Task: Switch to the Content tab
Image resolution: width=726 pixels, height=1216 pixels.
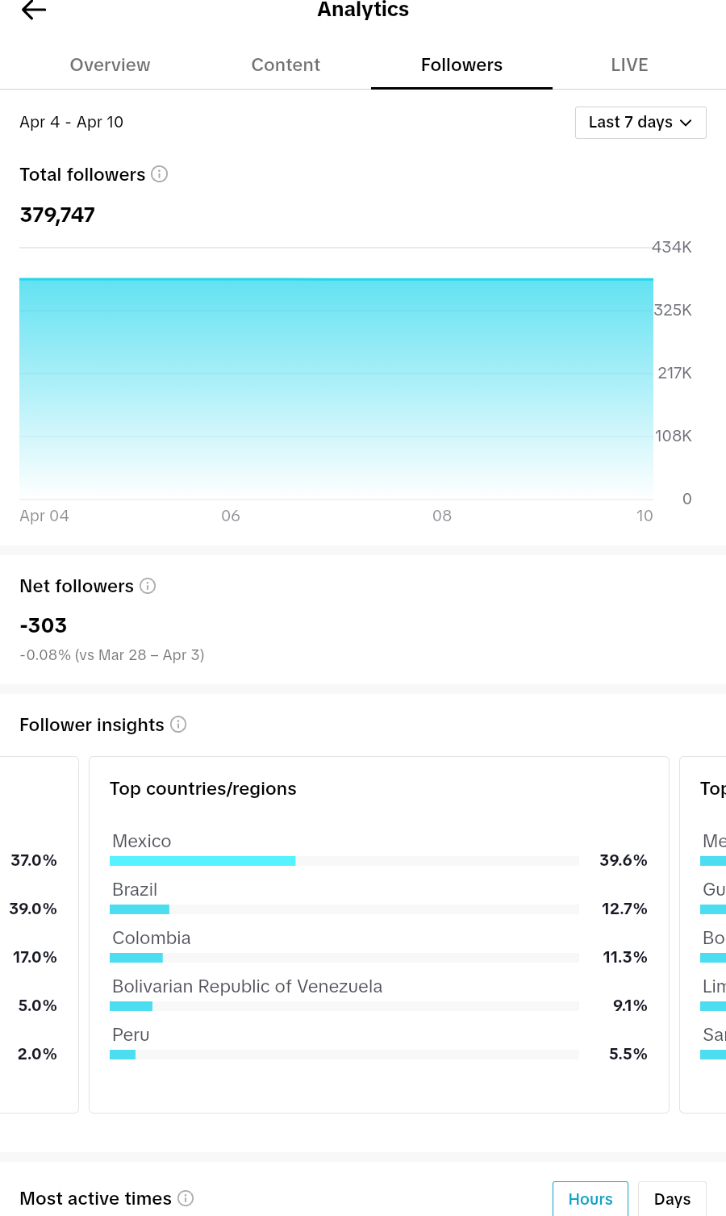Action: click(286, 65)
